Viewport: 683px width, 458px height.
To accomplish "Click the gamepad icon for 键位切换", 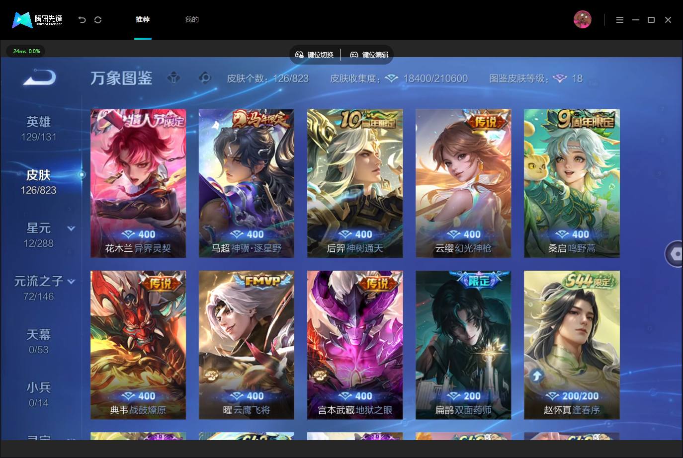I will (299, 55).
